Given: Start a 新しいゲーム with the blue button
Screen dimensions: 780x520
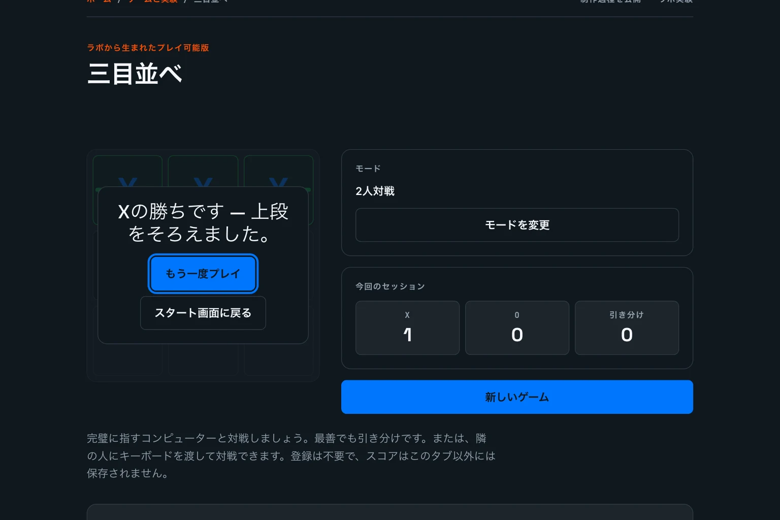Looking at the screenshot, I should [x=517, y=397].
